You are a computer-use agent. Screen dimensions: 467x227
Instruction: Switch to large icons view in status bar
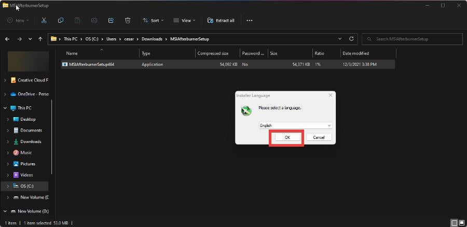462,223
